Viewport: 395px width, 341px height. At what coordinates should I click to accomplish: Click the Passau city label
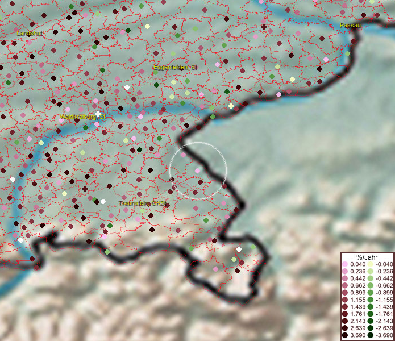[349, 26]
